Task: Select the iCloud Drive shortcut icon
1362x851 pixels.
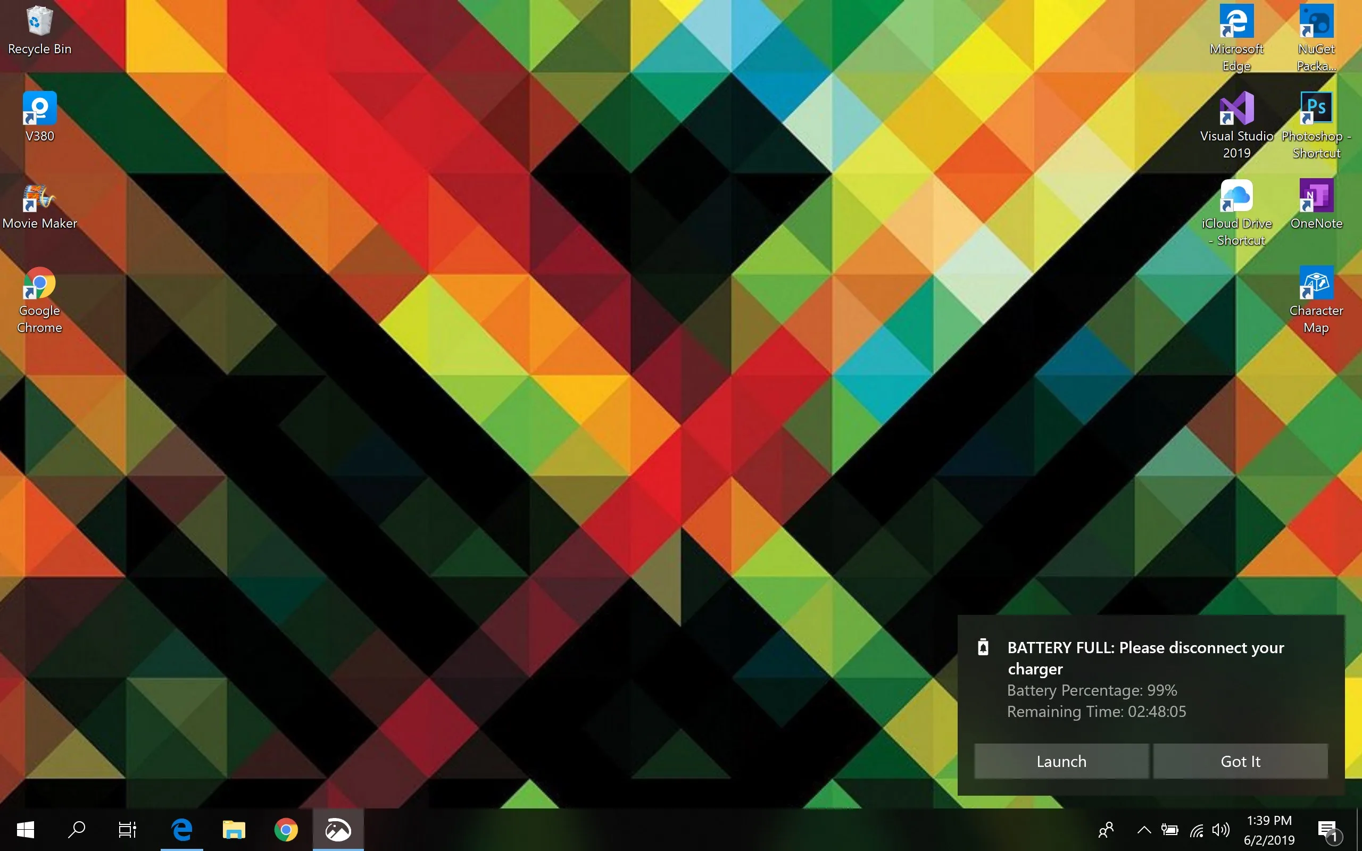Action: pos(1236,213)
